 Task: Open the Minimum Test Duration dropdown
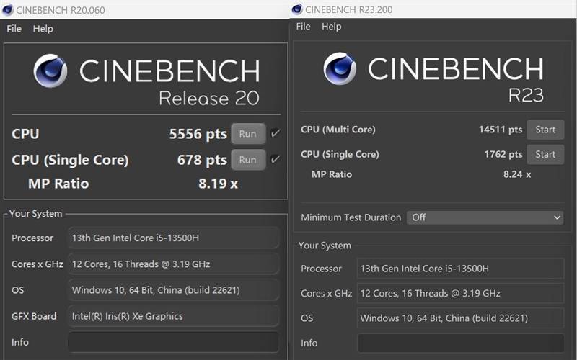coord(485,217)
